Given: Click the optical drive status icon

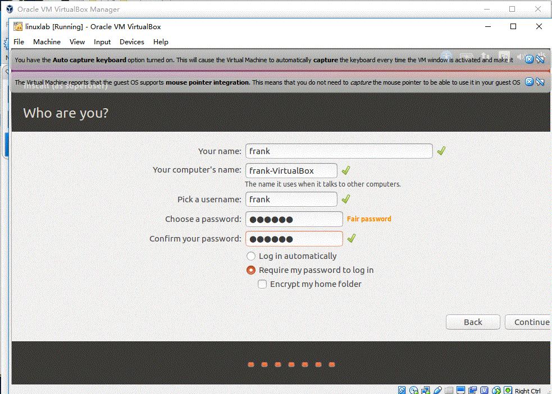Looking at the screenshot, I should click(x=414, y=390).
